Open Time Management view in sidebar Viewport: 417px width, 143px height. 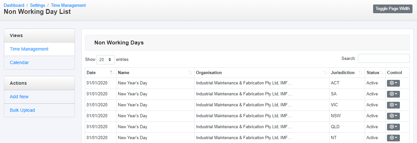[29, 49]
